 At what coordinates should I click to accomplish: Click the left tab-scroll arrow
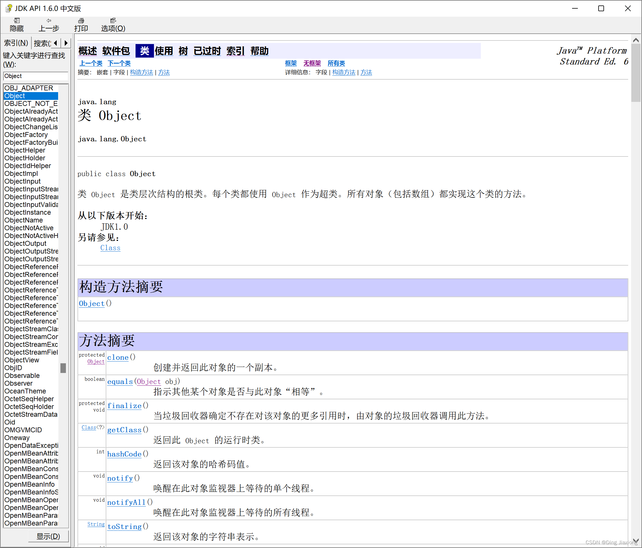click(56, 43)
